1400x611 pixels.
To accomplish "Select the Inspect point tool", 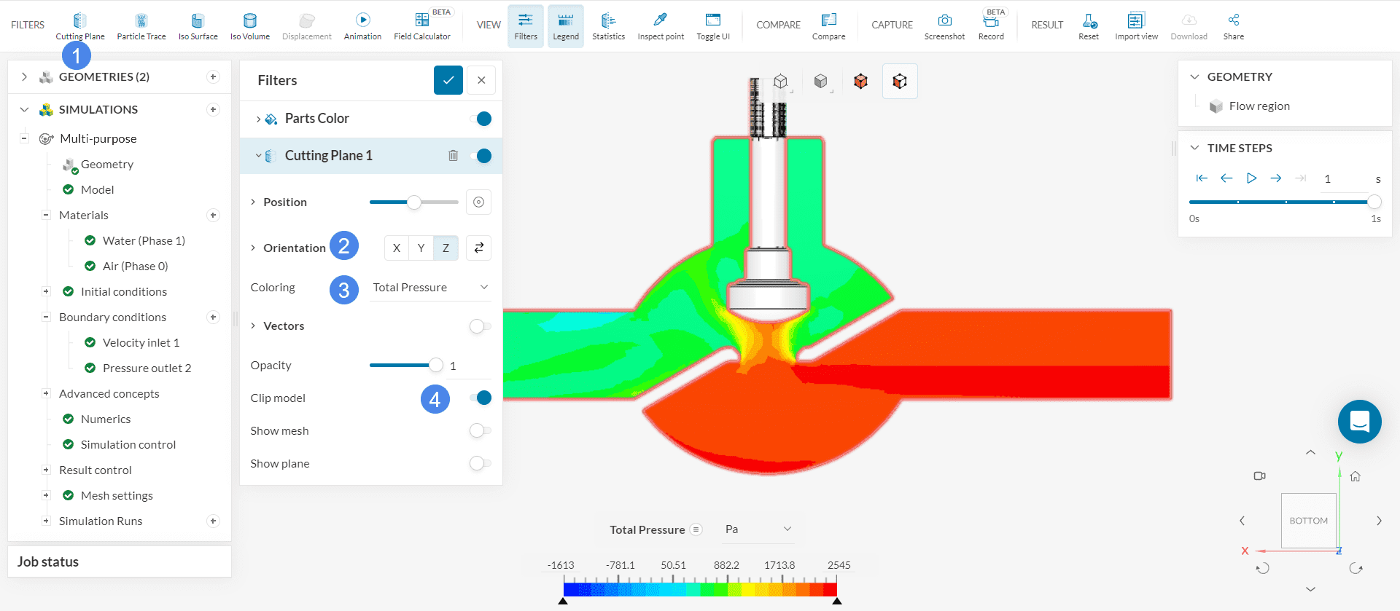I will click(661, 25).
